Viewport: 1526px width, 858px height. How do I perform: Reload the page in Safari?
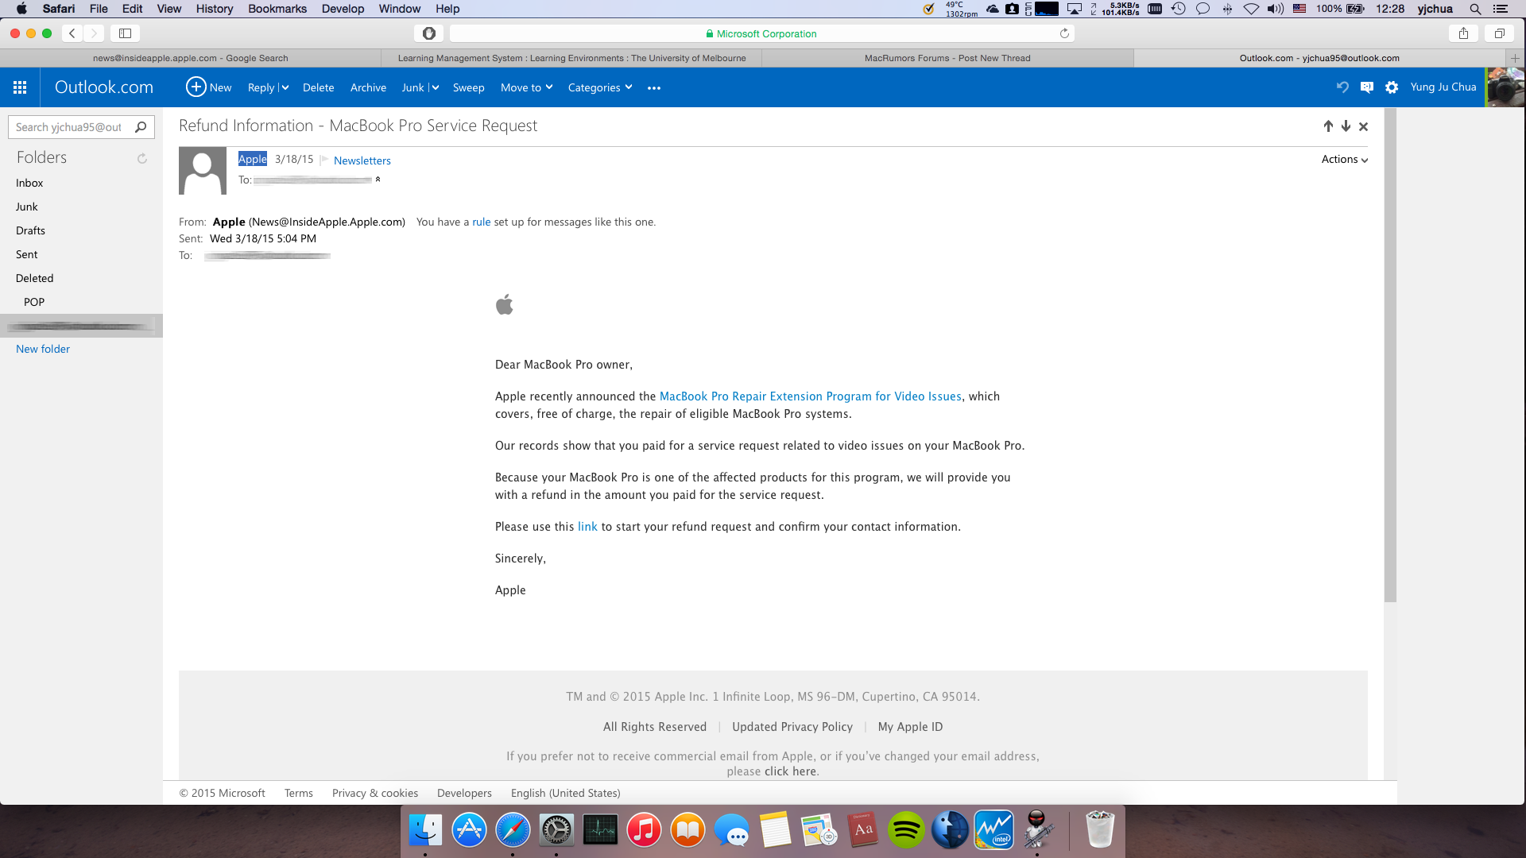click(x=1064, y=33)
